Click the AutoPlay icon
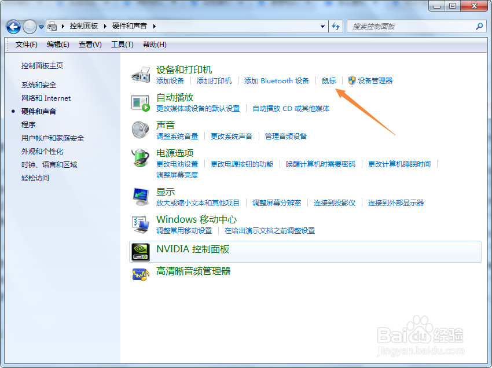This screenshot has height=368, width=492. click(140, 102)
